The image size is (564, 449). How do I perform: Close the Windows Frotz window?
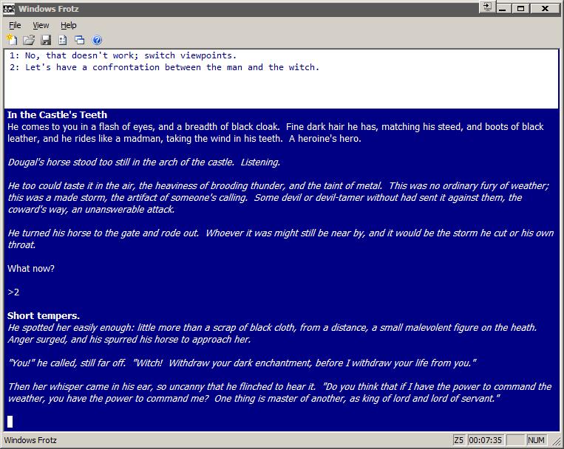tap(545, 8)
